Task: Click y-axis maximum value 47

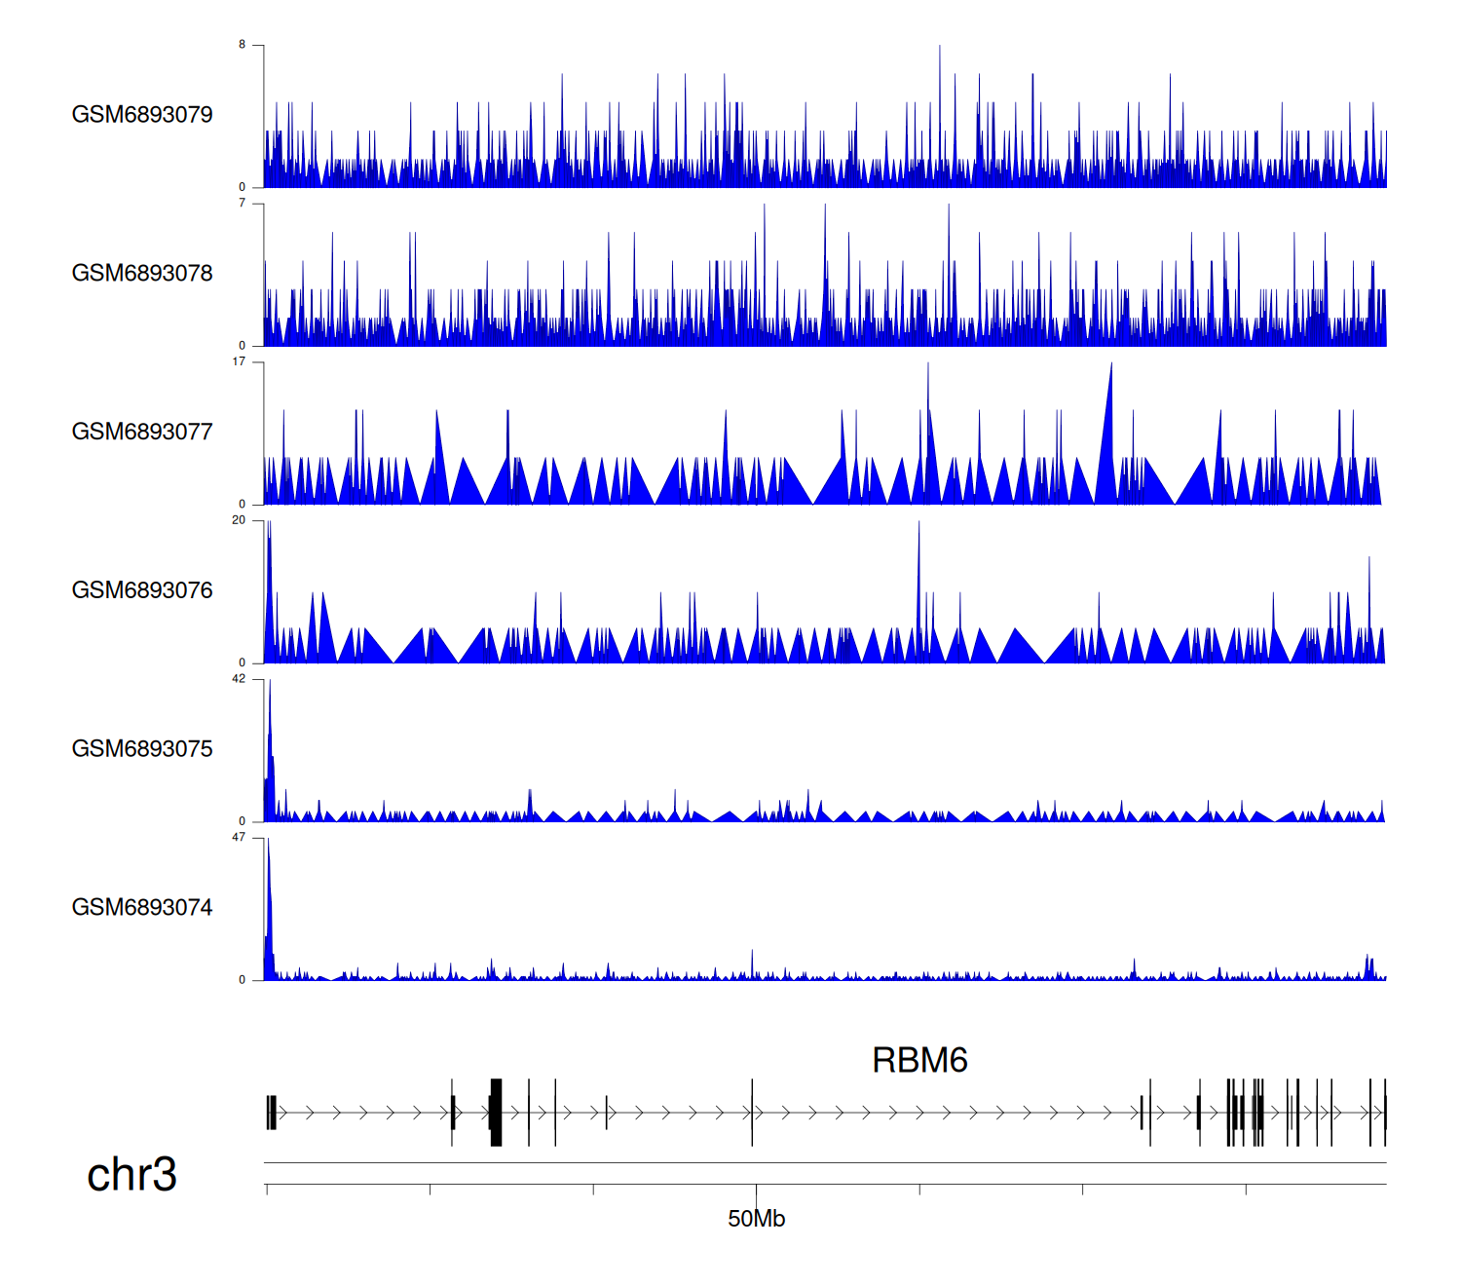Action: click(239, 838)
